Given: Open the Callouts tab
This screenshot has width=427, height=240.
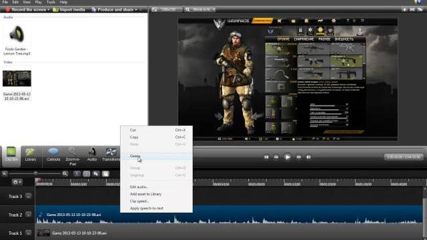Looking at the screenshot, I should 53,154.
